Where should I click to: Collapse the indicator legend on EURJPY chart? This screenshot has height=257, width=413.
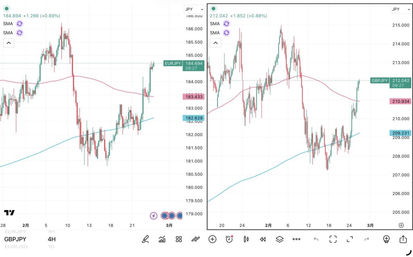coord(8,43)
